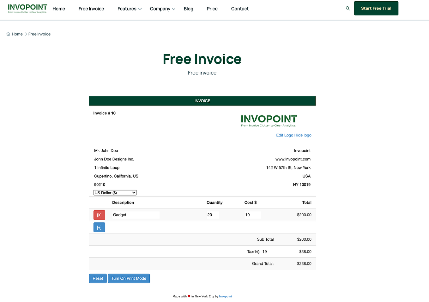The height and width of the screenshot is (302, 429).
Task: Click the dark green INVOICE header bar
Action: [202, 100]
